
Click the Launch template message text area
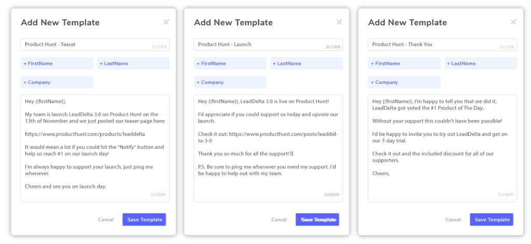pos(268,148)
